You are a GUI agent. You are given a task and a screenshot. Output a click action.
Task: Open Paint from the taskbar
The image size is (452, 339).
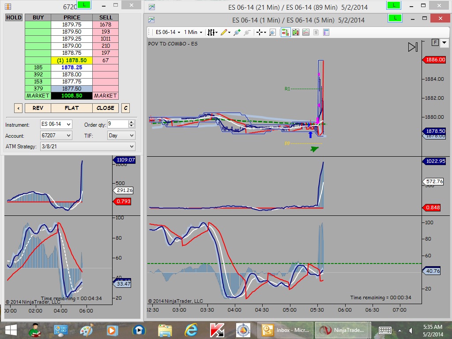(x=86, y=330)
